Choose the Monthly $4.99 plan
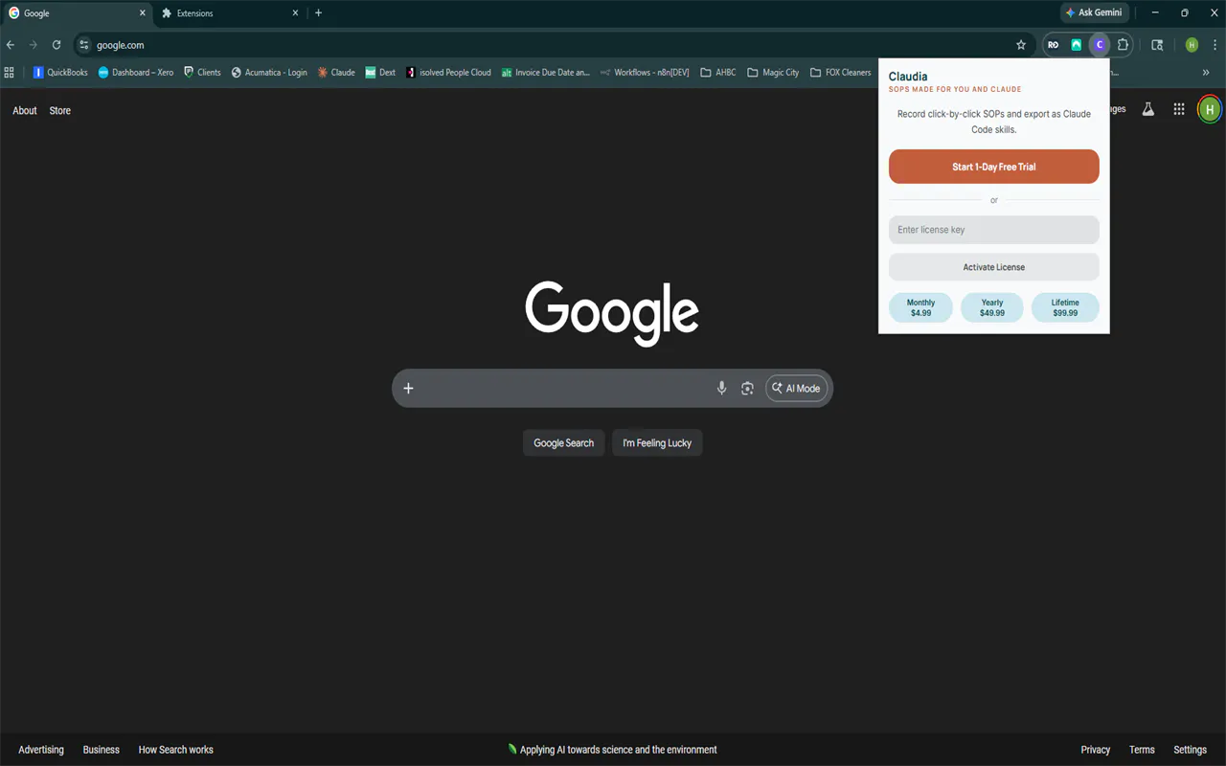 point(920,307)
